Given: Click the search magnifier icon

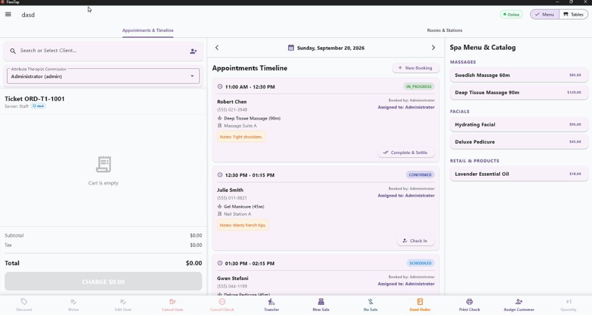Looking at the screenshot, I should click(x=13, y=51).
